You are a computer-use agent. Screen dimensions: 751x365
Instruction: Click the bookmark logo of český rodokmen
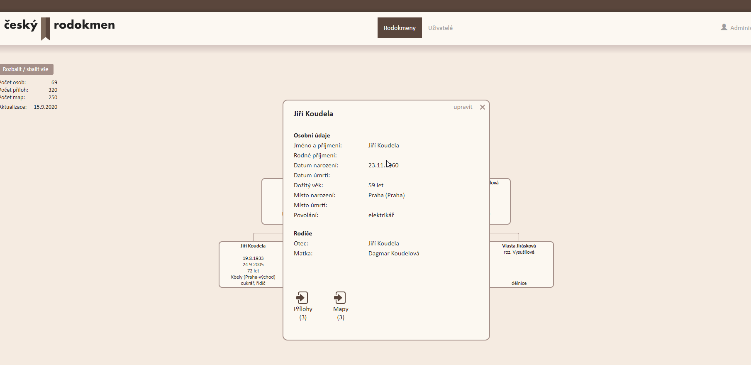(46, 29)
